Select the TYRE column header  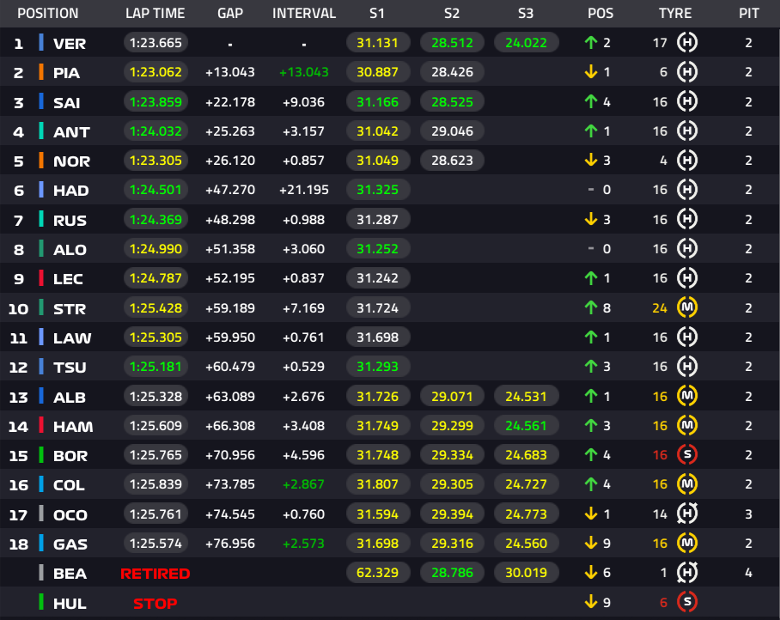point(675,14)
